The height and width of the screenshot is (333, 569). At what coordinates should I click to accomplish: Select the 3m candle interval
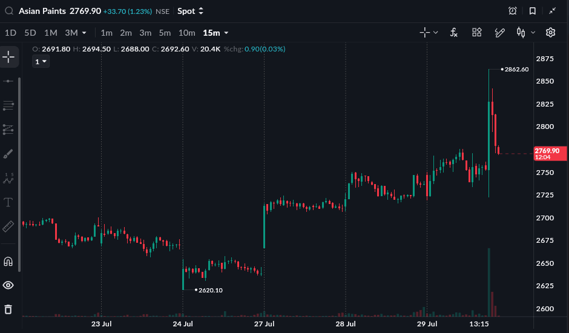pyautogui.click(x=145, y=33)
